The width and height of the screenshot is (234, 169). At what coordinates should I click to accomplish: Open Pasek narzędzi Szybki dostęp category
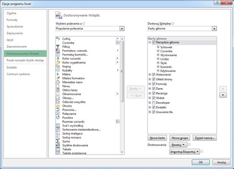point(25,60)
